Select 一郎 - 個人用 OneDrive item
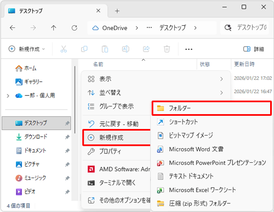This screenshot has width=274, height=212. pyautogui.click(x=35, y=96)
